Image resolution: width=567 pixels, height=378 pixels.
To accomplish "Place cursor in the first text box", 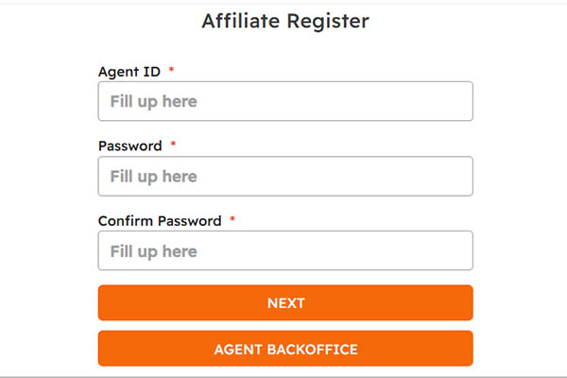I will point(284,101).
